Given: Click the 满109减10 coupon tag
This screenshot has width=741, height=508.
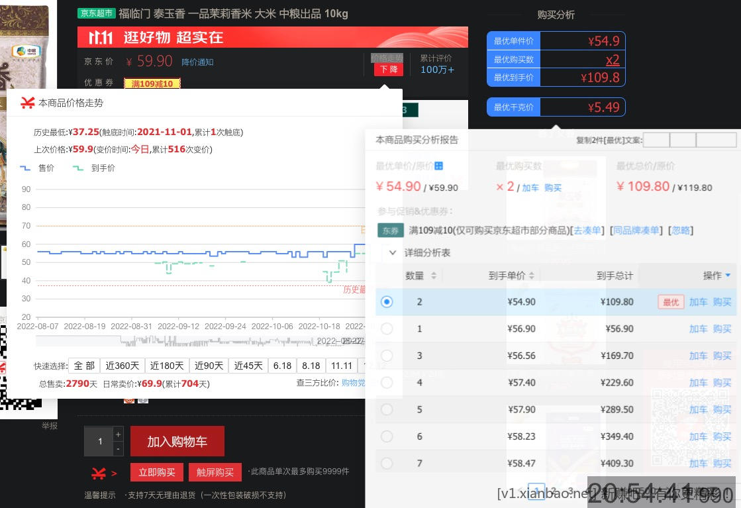Looking at the screenshot, I should [x=152, y=83].
